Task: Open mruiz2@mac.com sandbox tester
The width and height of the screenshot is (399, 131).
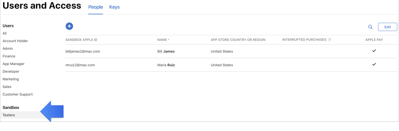Action: point(80,65)
